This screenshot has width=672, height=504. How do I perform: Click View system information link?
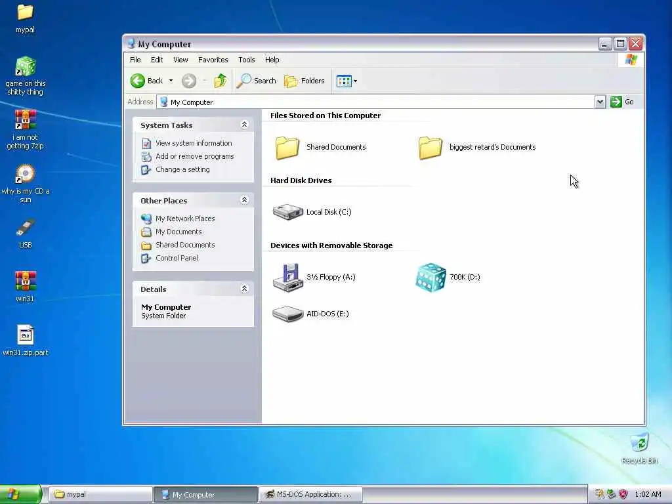pos(194,143)
